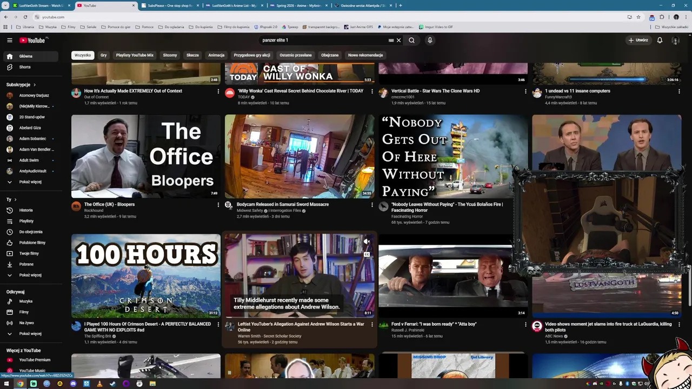Open options menu for Bodycam Samurai Sword video
The image size is (692, 389).
pos(372,205)
